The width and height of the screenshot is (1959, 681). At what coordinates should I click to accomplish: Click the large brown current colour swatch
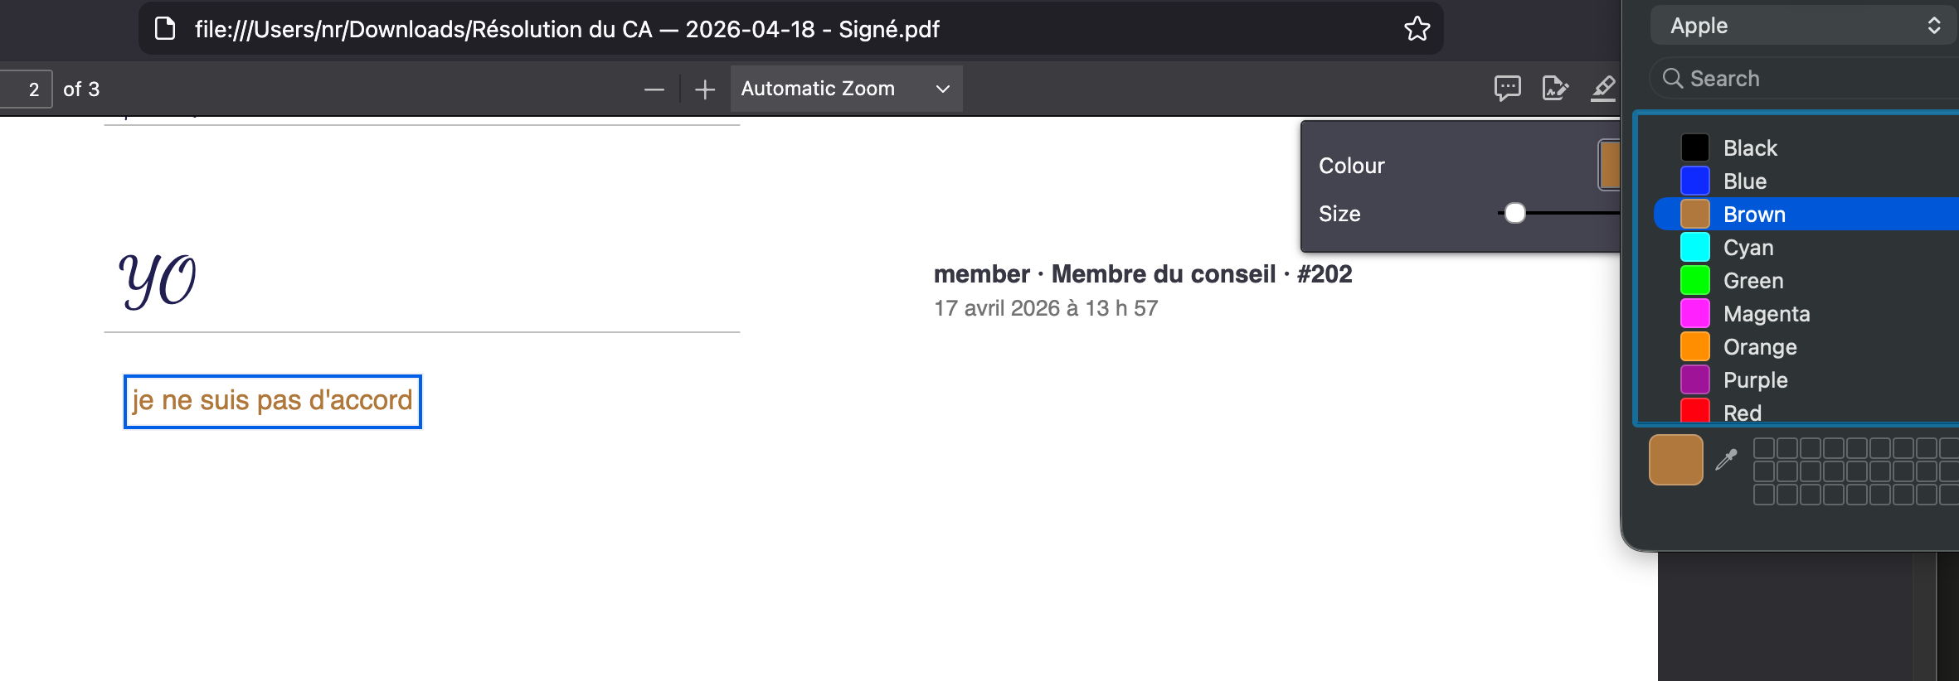point(1675,460)
